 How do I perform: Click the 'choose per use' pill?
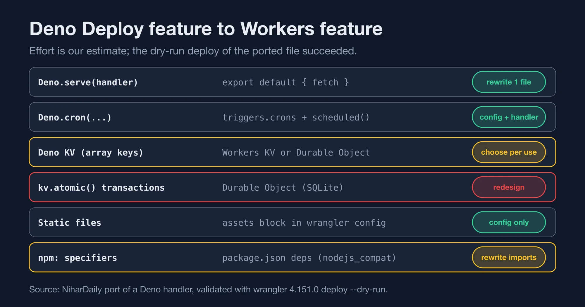click(x=509, y=152)
